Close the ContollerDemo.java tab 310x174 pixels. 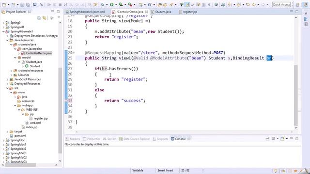146,12
